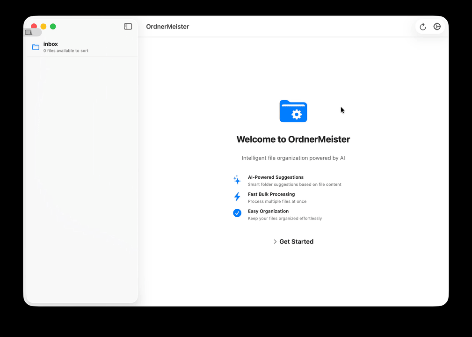Click the 0 files available to sort text
Screen dimensions: 472x337
(67, 51)
